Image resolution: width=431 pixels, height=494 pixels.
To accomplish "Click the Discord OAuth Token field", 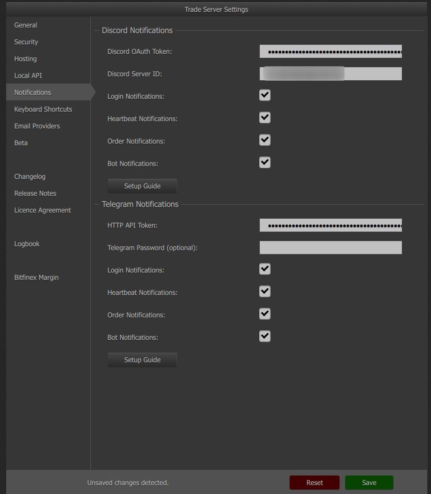I will [x=331, y=52].
